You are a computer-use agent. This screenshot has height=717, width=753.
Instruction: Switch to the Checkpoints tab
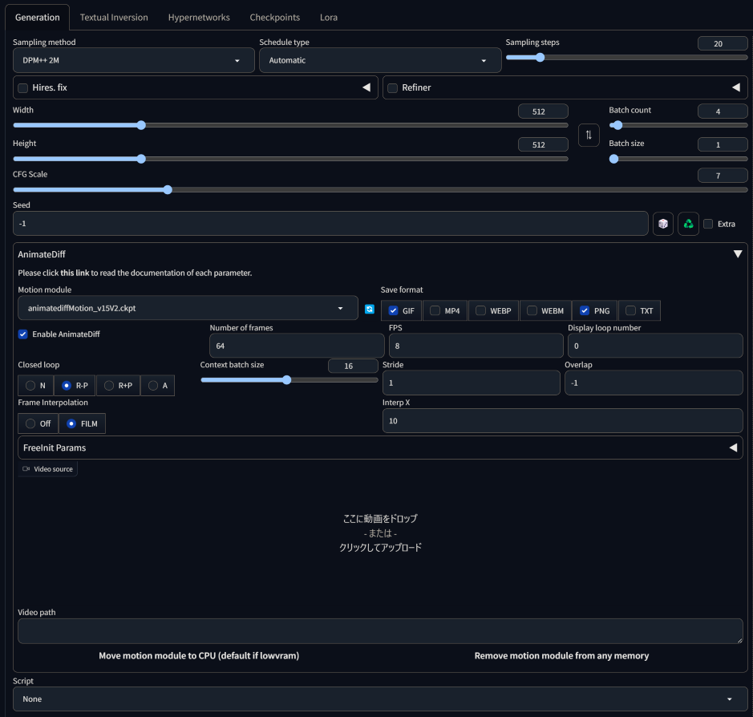coord(274,16)
